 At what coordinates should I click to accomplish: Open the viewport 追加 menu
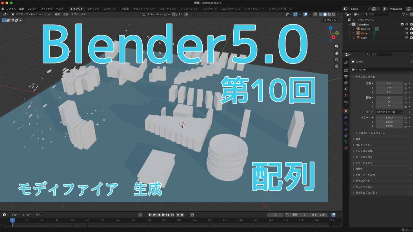tap(65, 15)
